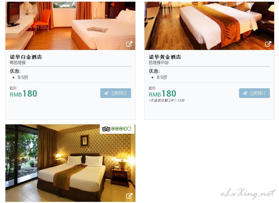
Task: Click the 不适用日期 2月1-15日 note
Action: [x=167, y=100]
